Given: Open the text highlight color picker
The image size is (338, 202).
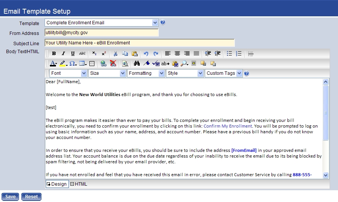Looking at the screenshot, I should 64,63.
